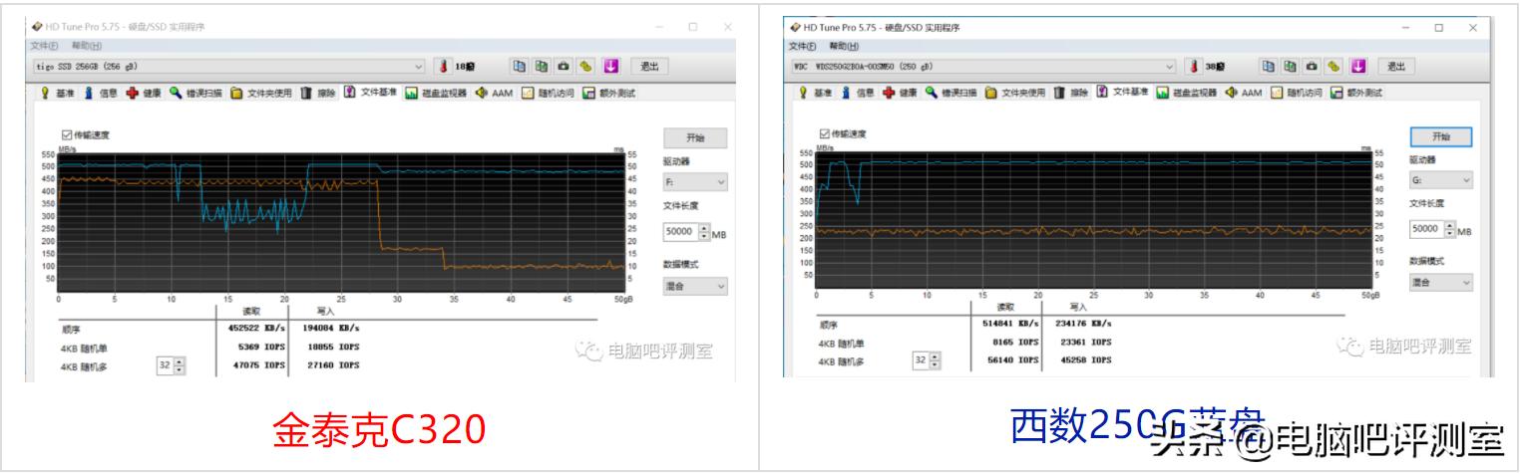This screenshot has width=1520, height=474.
Task: Copy text results icon in tigo window
Action: pyautogui.click(x=520, y=66)
